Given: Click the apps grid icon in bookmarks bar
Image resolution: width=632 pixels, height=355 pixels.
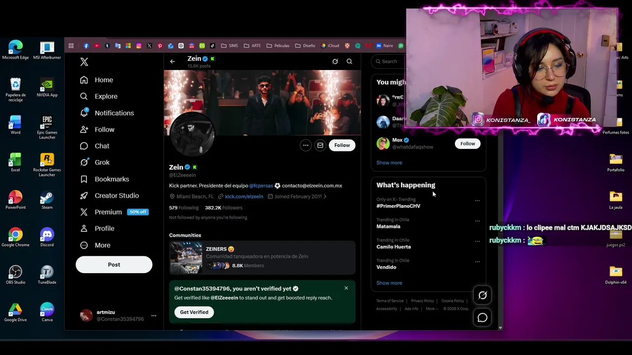Looking at the screenshot, I should coord(71,46).
